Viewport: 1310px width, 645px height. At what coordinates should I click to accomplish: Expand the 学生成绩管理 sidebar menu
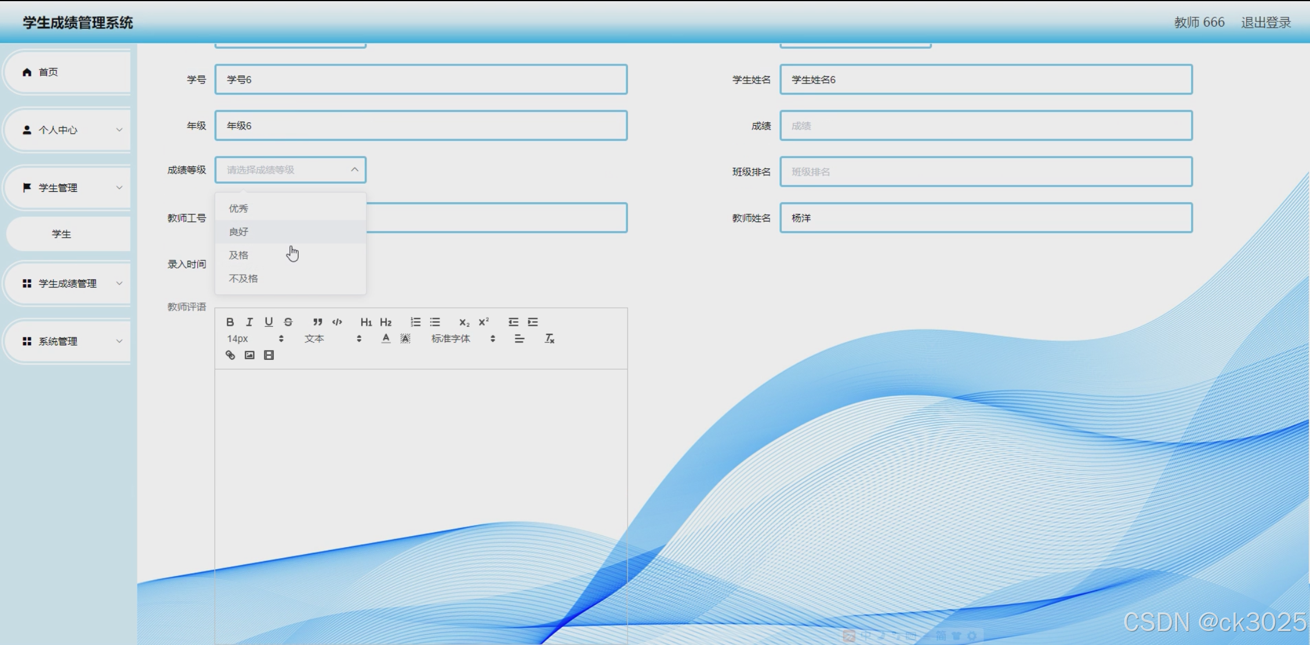pos(67,283)
